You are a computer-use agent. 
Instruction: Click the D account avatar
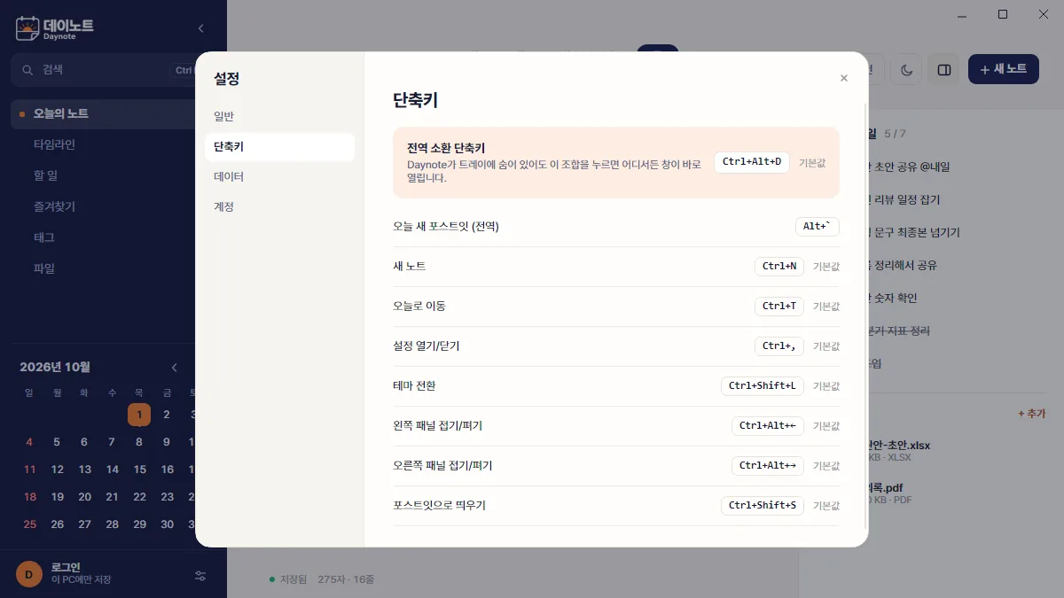pyautogui.click(x=28, y=574)
